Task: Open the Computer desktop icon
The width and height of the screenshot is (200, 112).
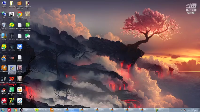Action: tap(4, 4)
